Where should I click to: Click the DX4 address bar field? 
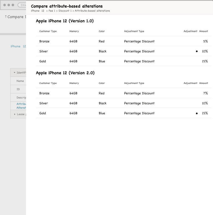point(22,5)
